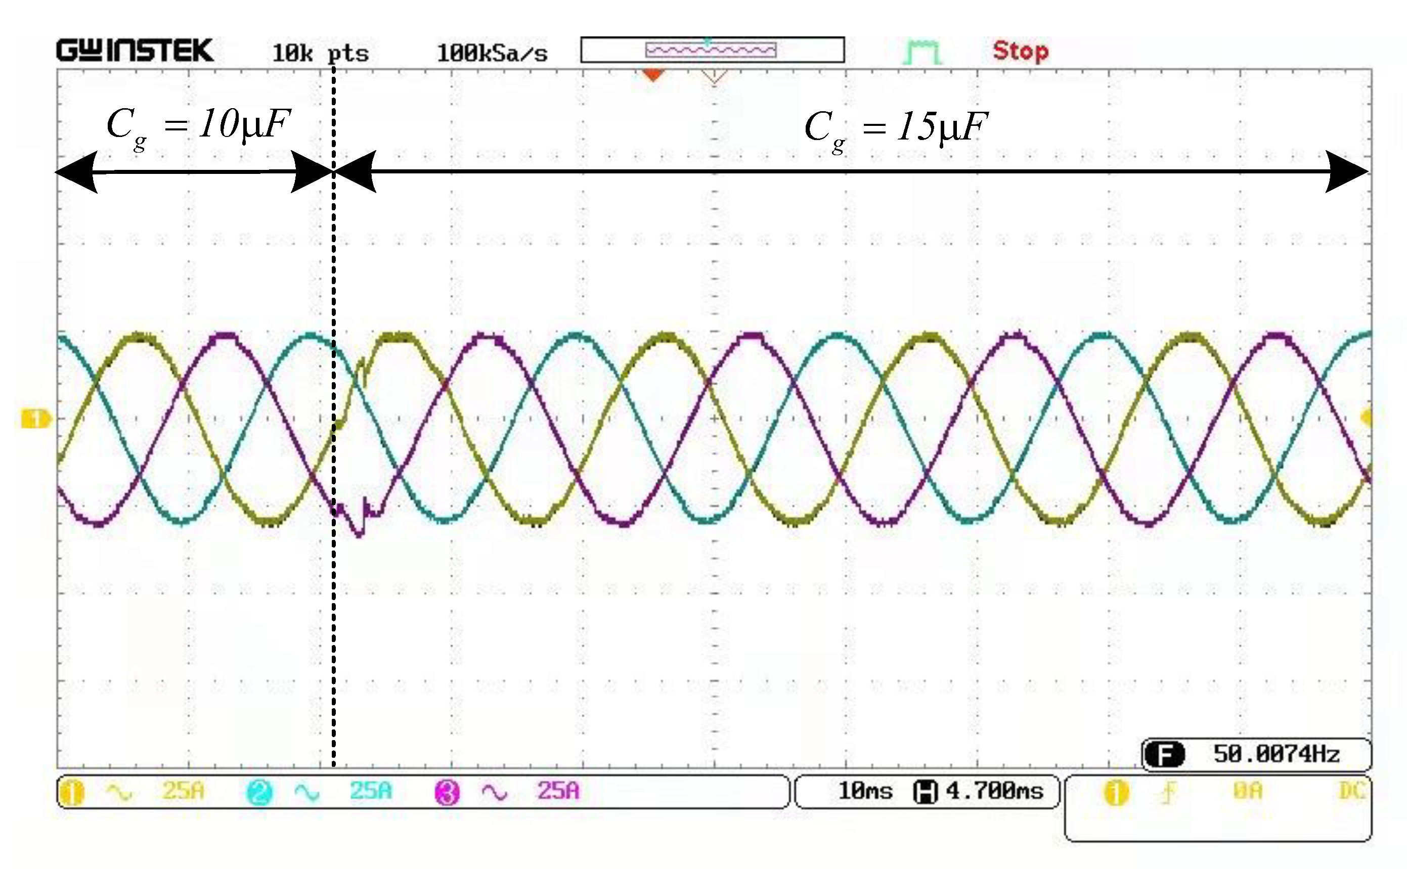The height and width of the screenshot is (869, 1407).
Task: Click the channel 1 yellow badge
Action: (x=72, y=792)
